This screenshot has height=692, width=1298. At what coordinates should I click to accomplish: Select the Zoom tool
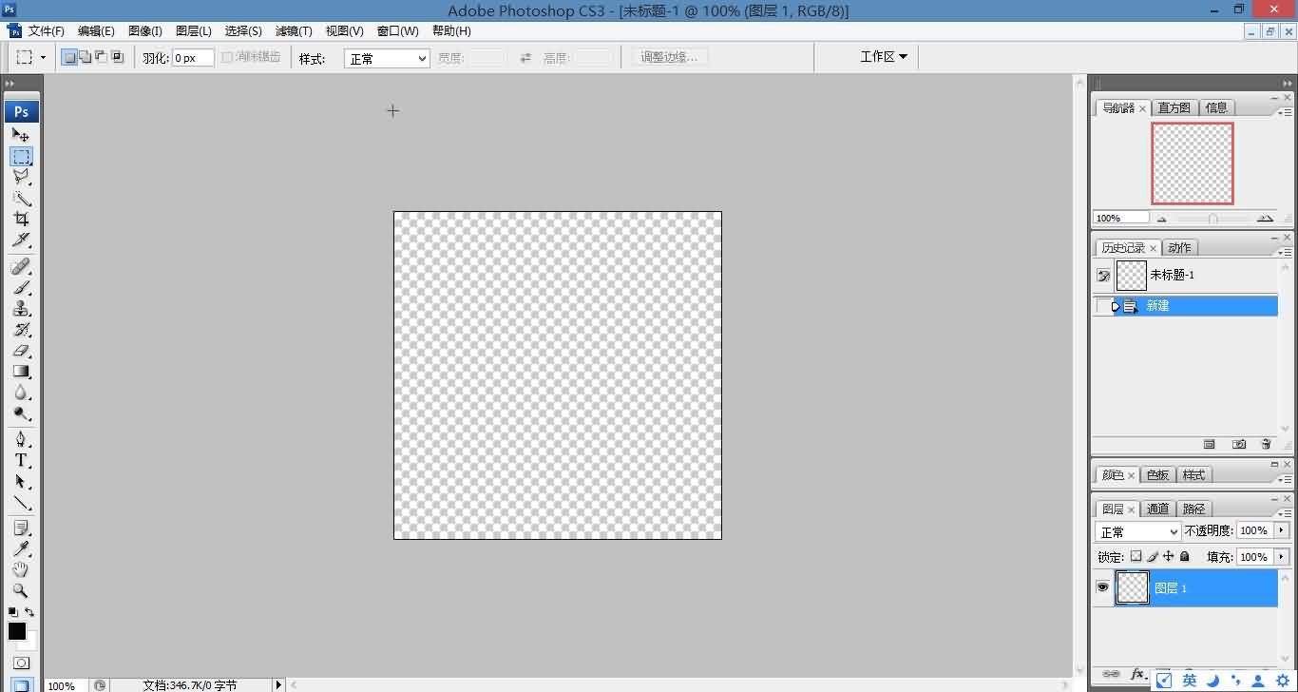pyautogui.click(x=21, y=590)
